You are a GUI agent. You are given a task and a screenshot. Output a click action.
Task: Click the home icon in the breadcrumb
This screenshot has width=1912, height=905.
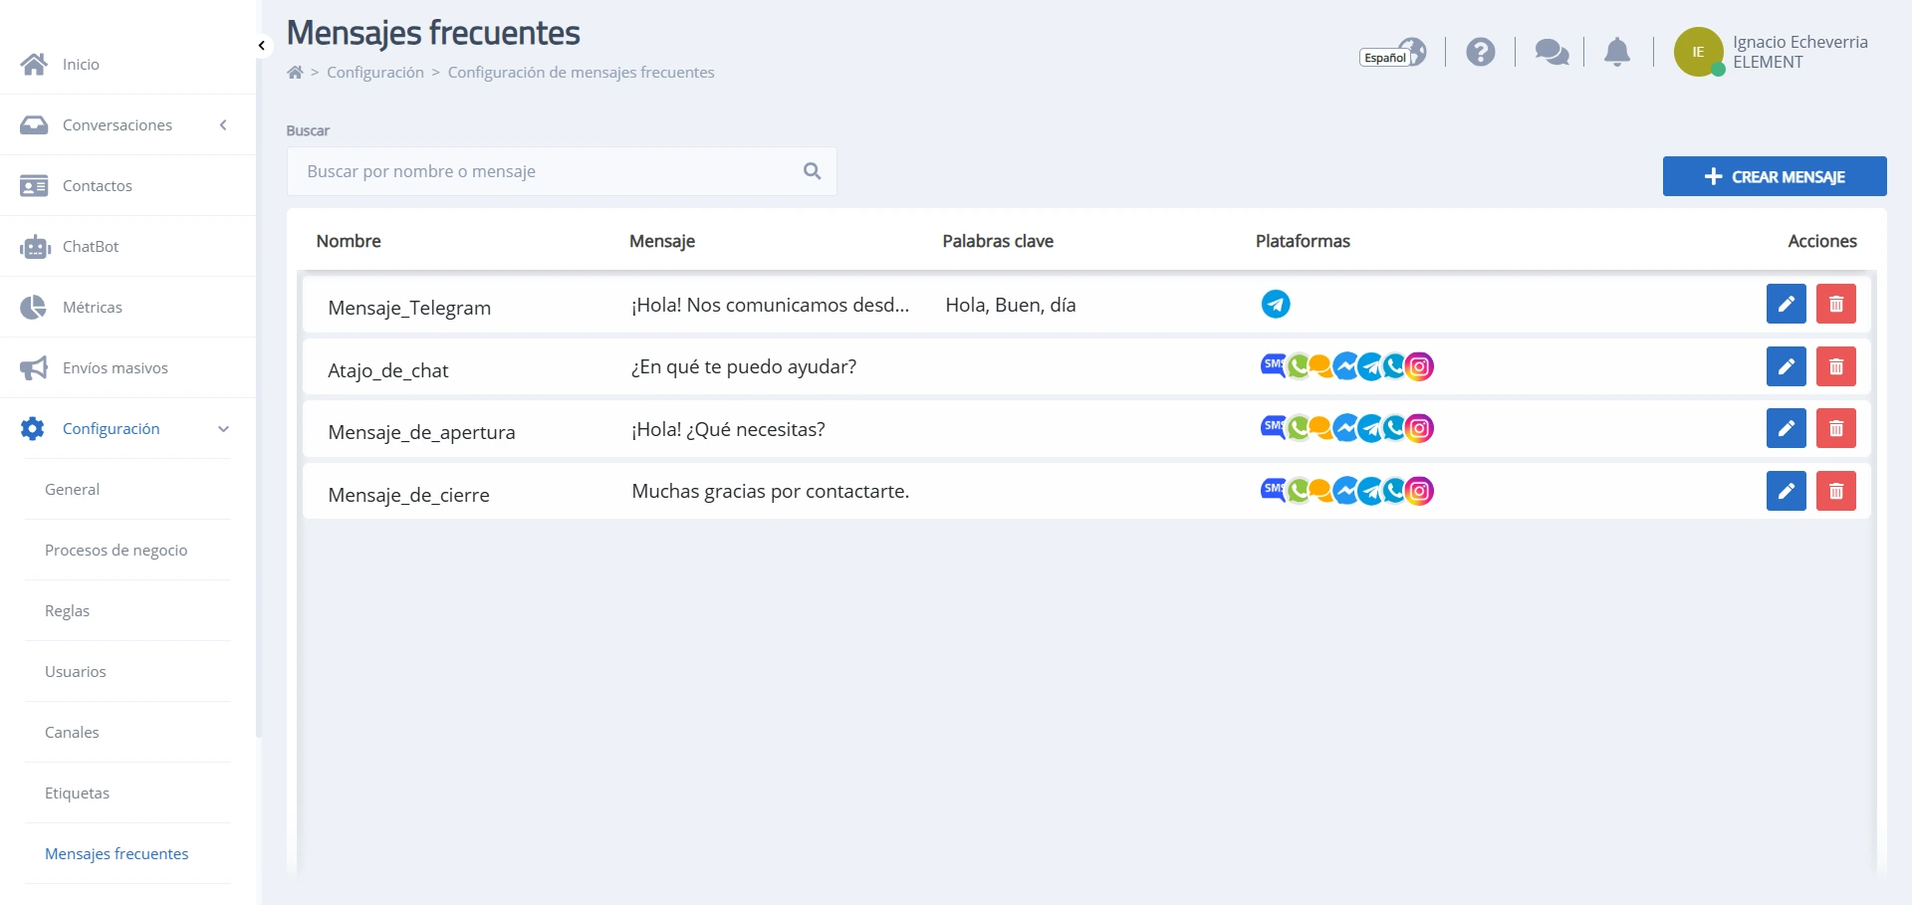click(295, 73)
